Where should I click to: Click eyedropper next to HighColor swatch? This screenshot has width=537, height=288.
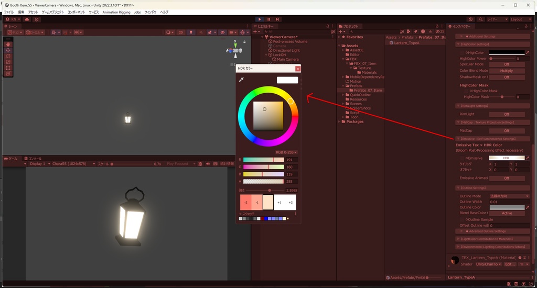pos(528,52)
